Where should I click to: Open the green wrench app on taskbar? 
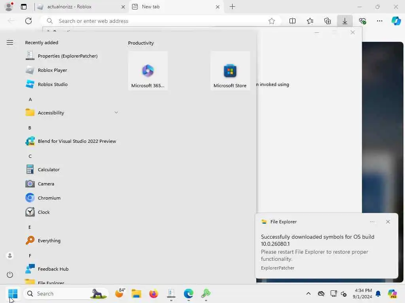tap(206, 294)
